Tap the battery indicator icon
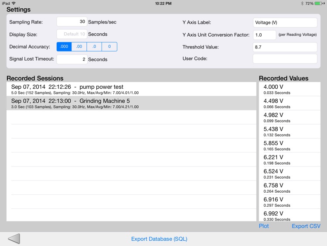The width and height of the screenshot is (327, 246). pyautogui.click(x=319, y=3)
